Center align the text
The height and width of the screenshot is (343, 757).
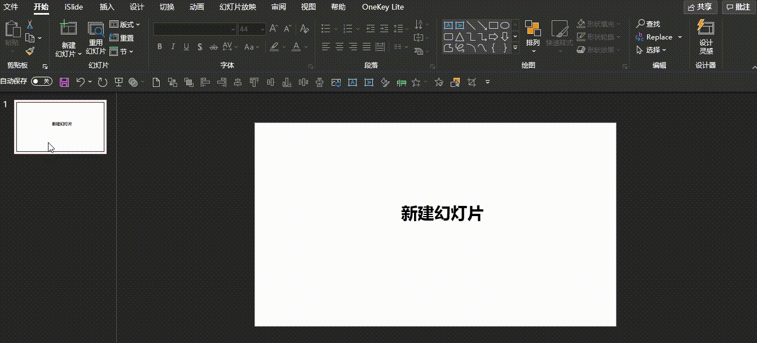pyautogui.click(x=340, y=47)
